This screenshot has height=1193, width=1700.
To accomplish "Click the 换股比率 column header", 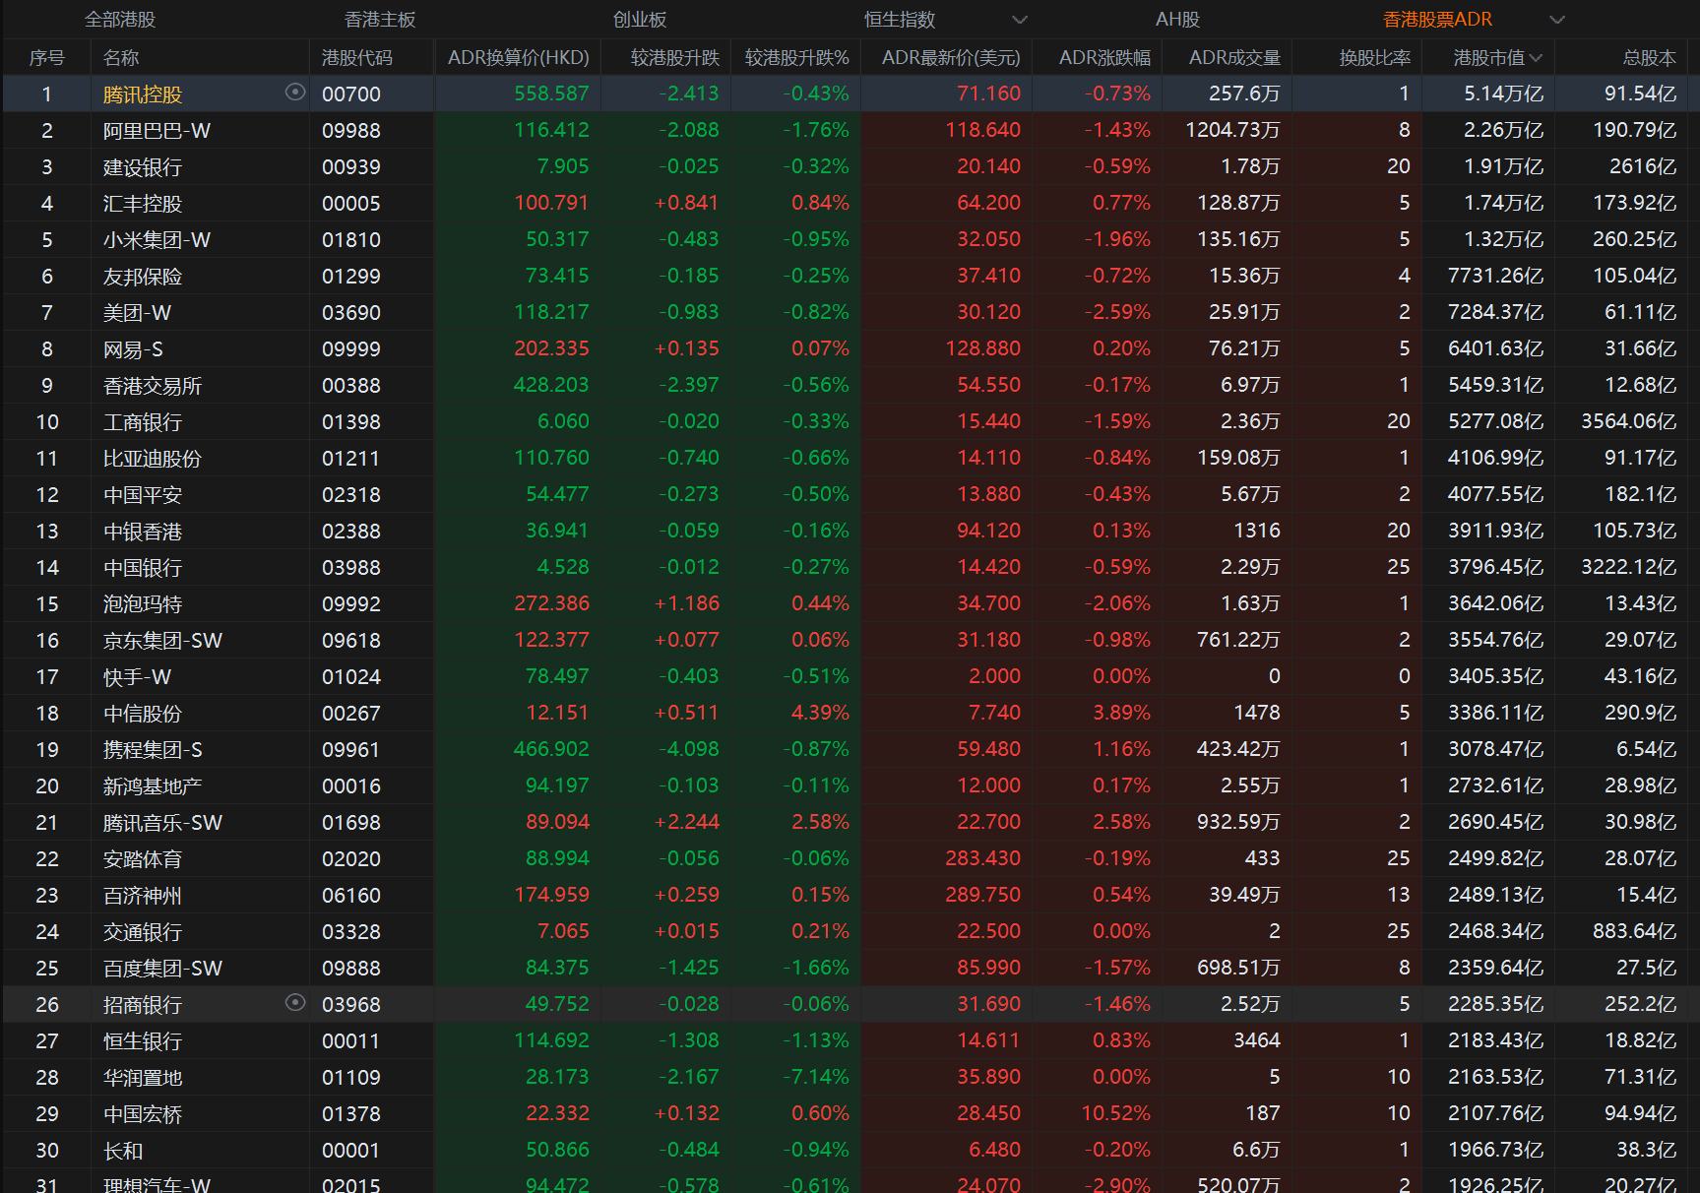I will coord(1374,58).
